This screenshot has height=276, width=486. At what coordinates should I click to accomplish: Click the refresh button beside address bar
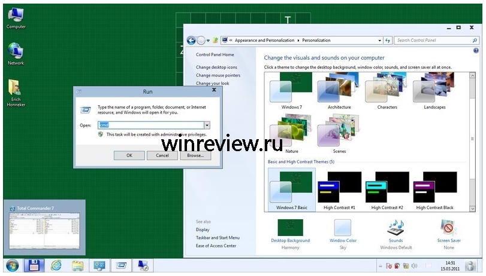tap(388, 41)
